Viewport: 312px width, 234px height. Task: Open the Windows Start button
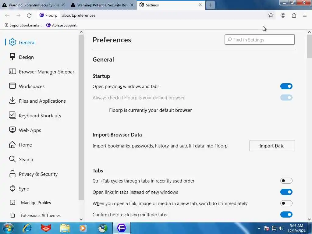tap(8, 228)
